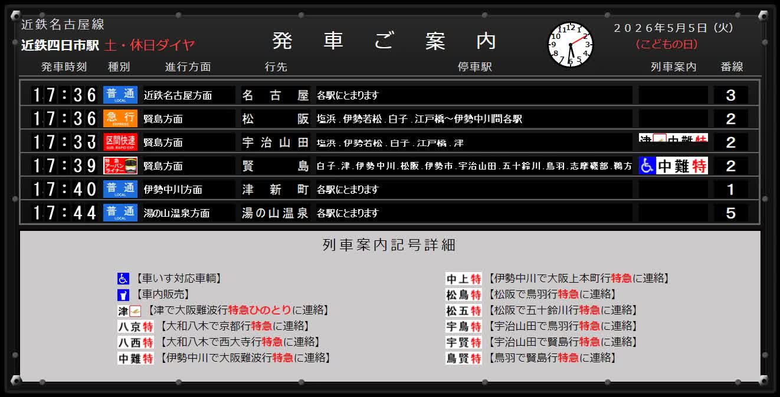780x397 pixels.
Task: Click the destination 湯の山温泉
Action: coord(276,213)
